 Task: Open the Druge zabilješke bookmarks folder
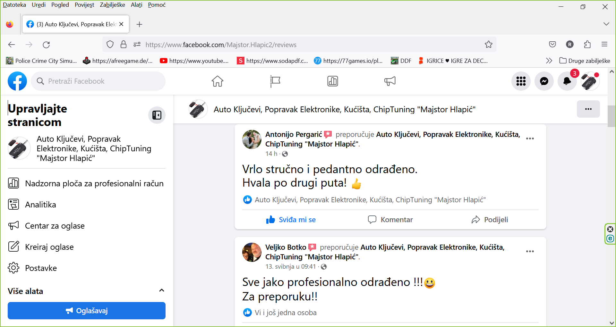click(x=585, y=61)
